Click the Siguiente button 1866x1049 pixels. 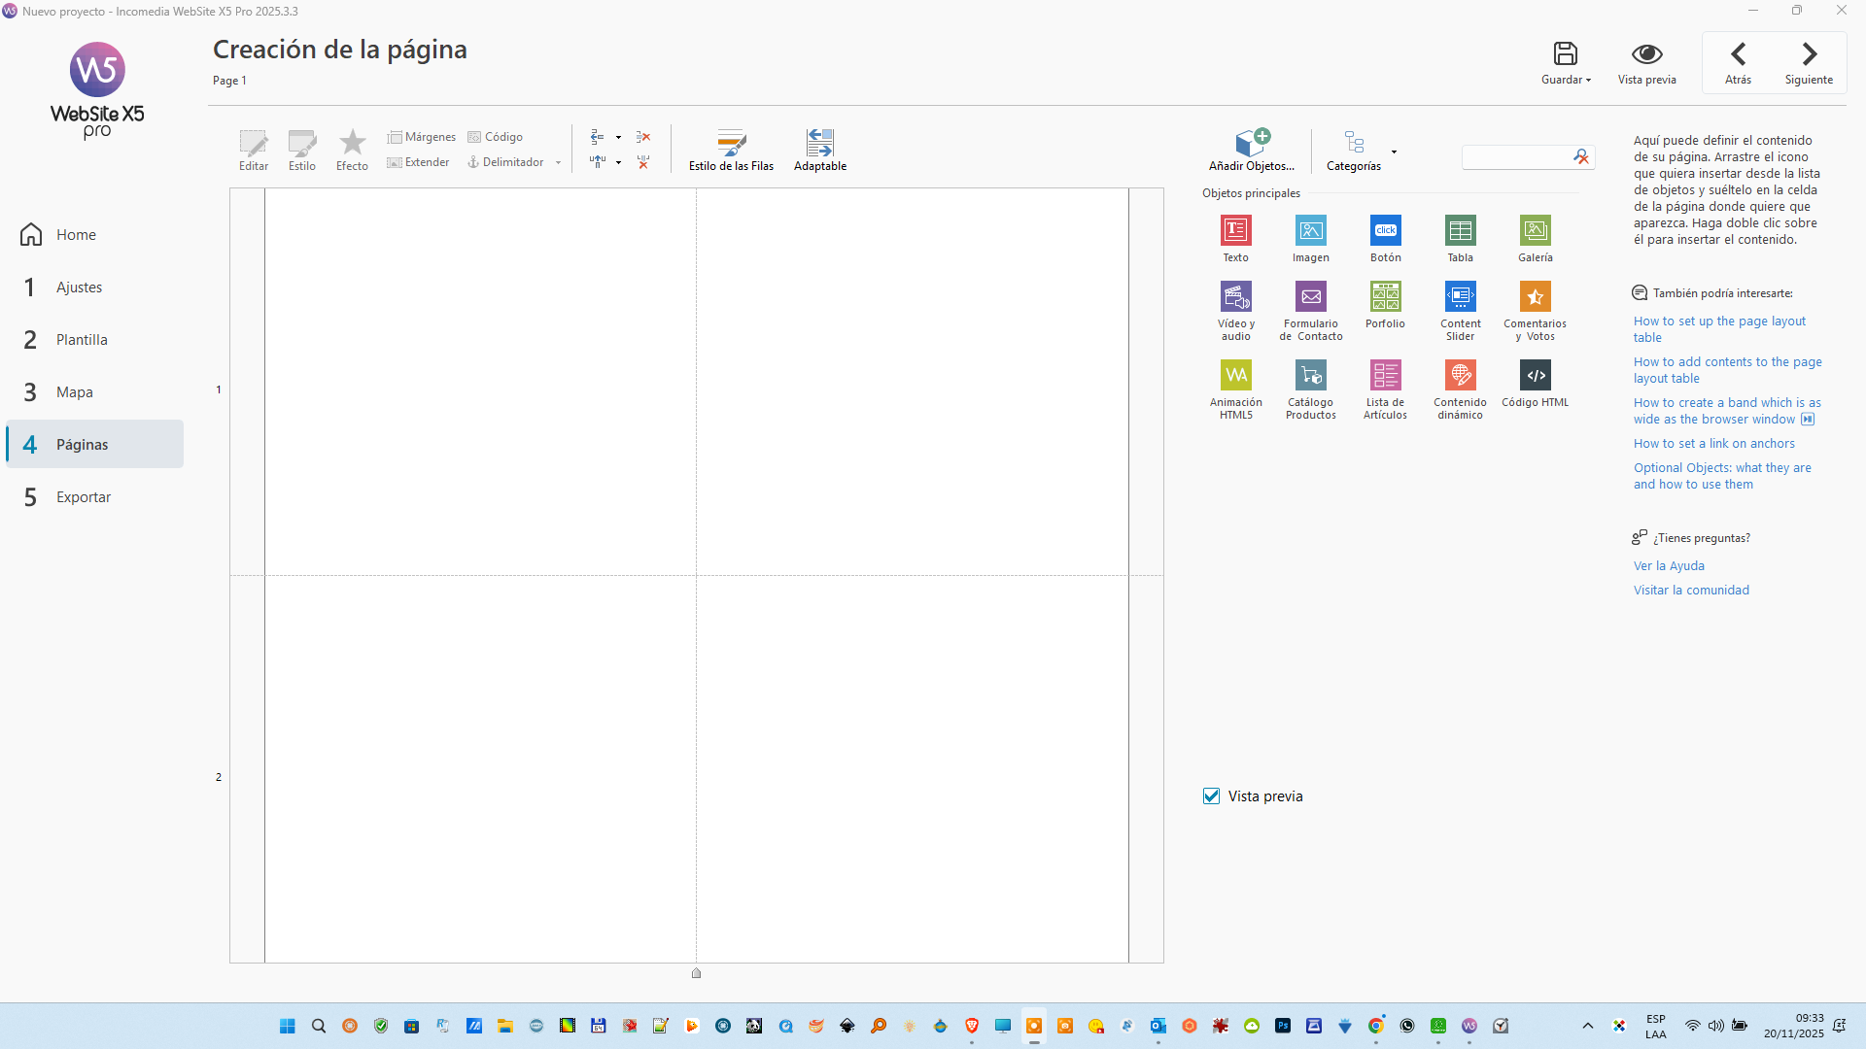(x=1808, y=62)
